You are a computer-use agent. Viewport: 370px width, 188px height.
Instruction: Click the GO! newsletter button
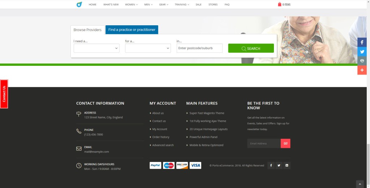(x=285, y=144)
